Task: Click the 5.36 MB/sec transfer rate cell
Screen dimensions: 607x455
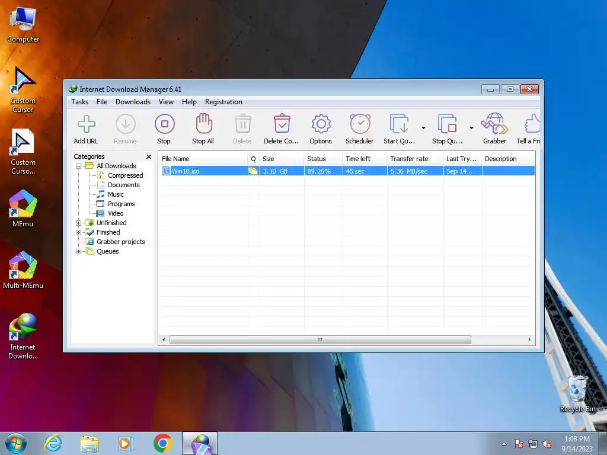Action: [x=415, y=171]
